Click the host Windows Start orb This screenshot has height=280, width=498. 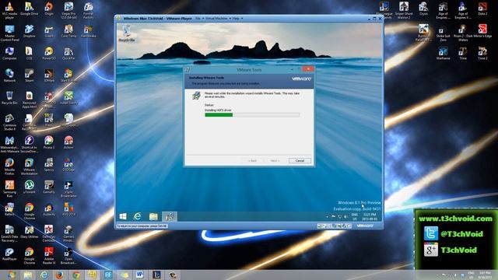[12, 275]
